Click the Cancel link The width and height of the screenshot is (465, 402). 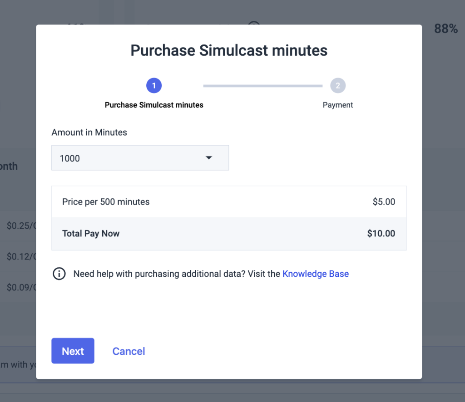[x=129, y=351]
